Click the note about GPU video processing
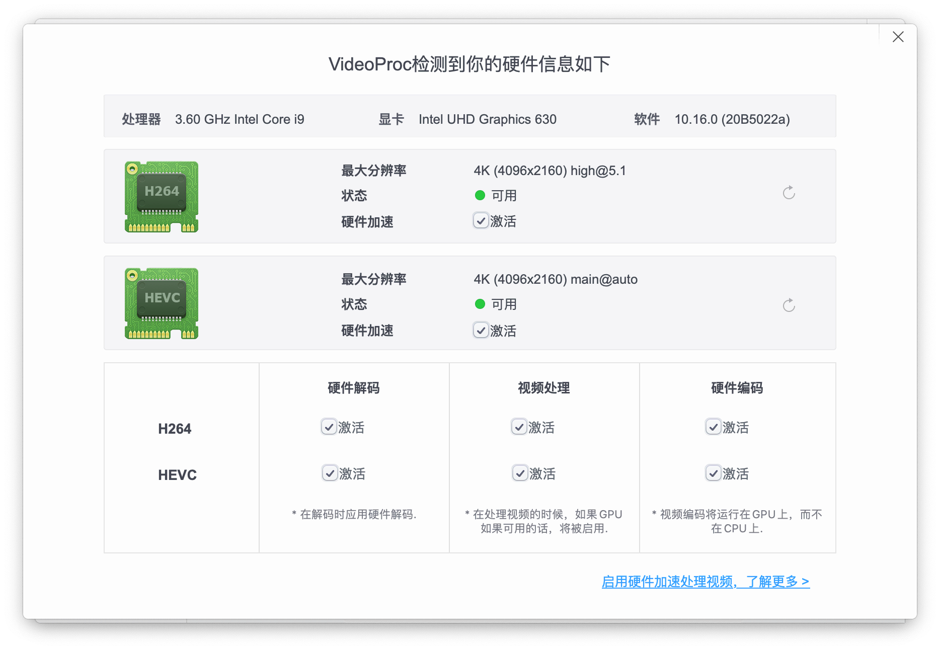The height and width of the screenshot is (650, 940). click(544, 521)
